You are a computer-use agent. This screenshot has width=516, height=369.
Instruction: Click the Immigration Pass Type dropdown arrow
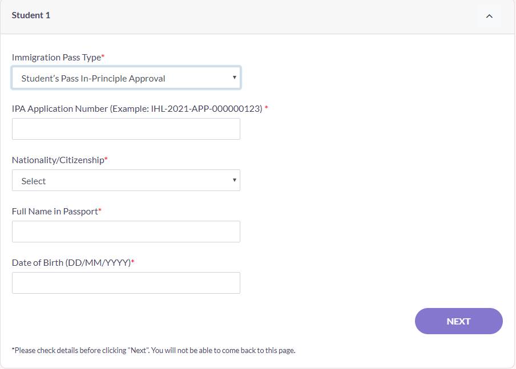coord(235,78)
